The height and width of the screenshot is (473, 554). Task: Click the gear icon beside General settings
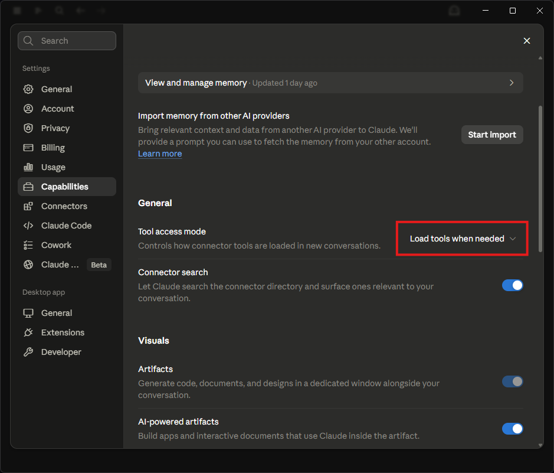[x=28, y=89]
